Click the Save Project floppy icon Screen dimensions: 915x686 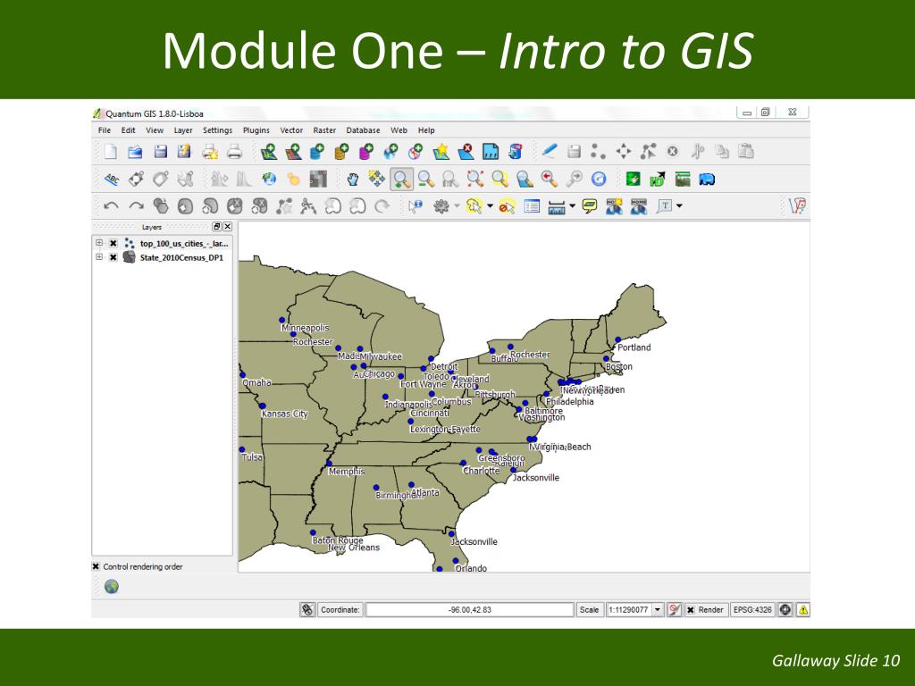coord(161,152)
